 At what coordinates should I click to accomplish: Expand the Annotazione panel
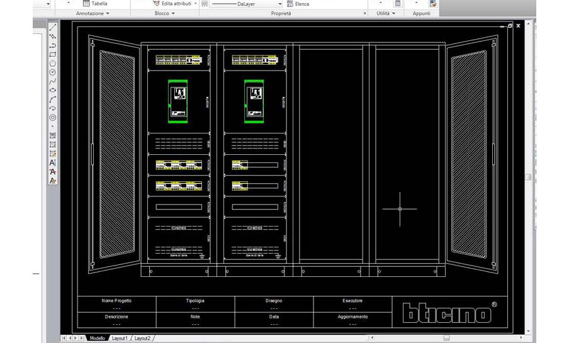[x=93, y=13]
